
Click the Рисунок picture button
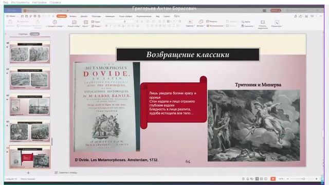point(212,22)
